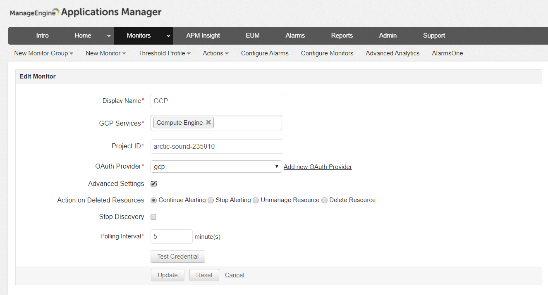Uncheck the Advanced Settings checkbox

153,184
